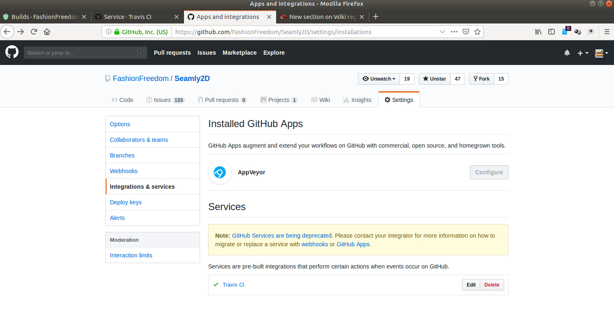Open the Options settings page
The image size is (614, 310).
tap(153, 124)
